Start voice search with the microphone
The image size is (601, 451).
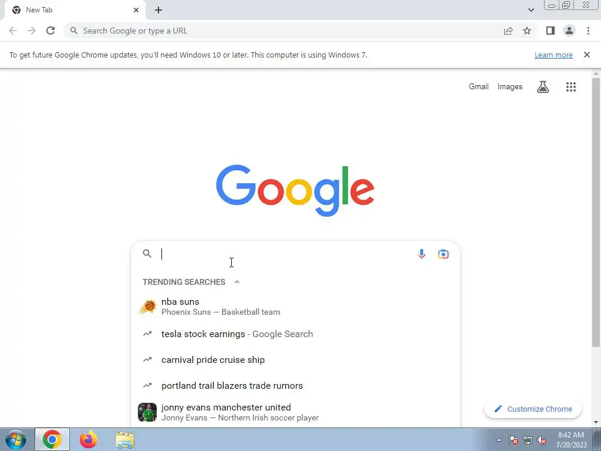click(x=421, y=254)
